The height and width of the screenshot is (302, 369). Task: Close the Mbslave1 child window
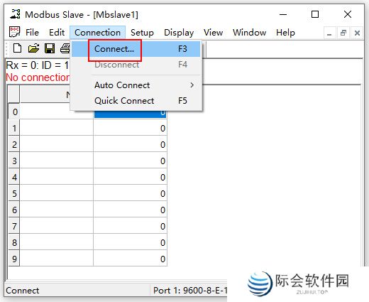coord(357,33)
